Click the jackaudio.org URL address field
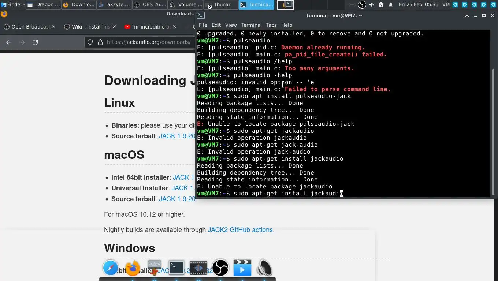The width and height of the screenshot is (498, 281). 148,42
